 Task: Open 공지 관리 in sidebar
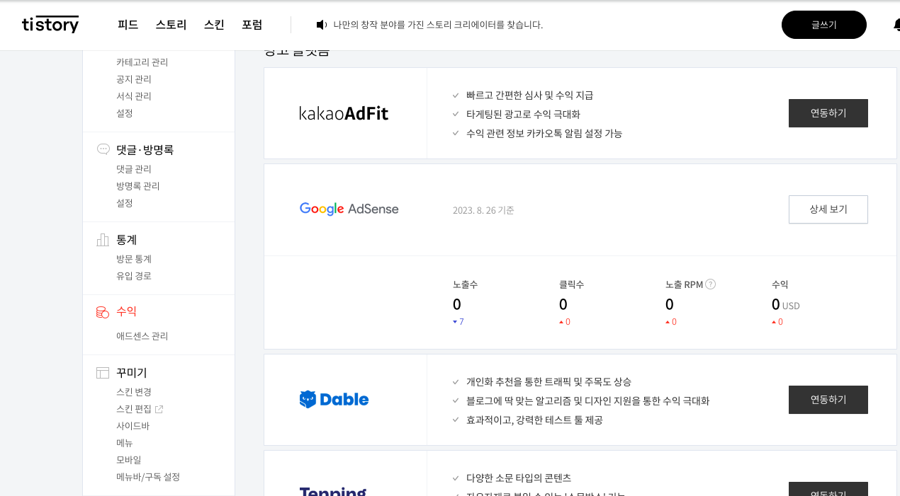[x=134, y=79]
